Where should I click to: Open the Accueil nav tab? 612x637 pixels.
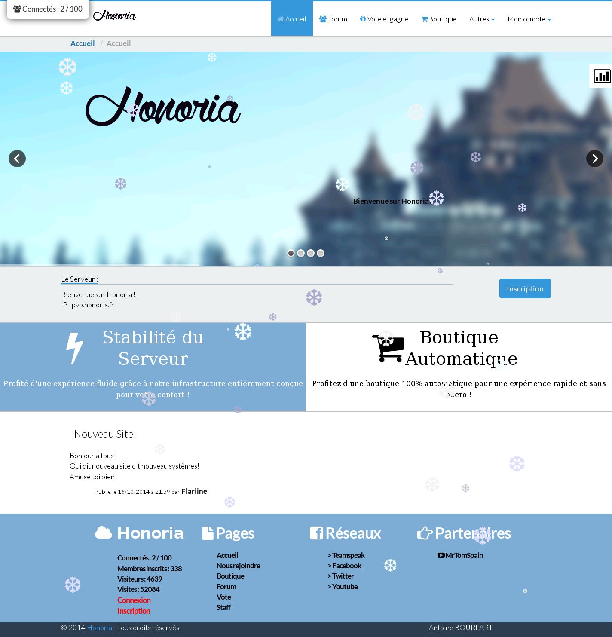pyautogui.click(x=292, y=19)
